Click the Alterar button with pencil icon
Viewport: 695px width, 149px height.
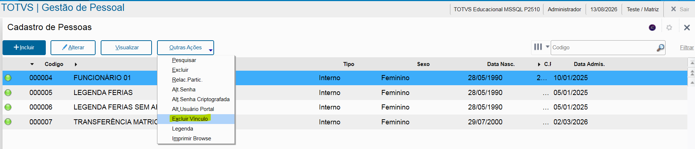[73, 47]
